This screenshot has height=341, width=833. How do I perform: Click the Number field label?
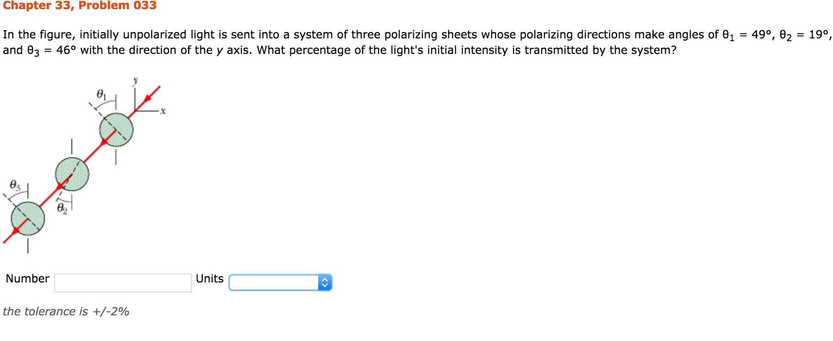(27, 278)
